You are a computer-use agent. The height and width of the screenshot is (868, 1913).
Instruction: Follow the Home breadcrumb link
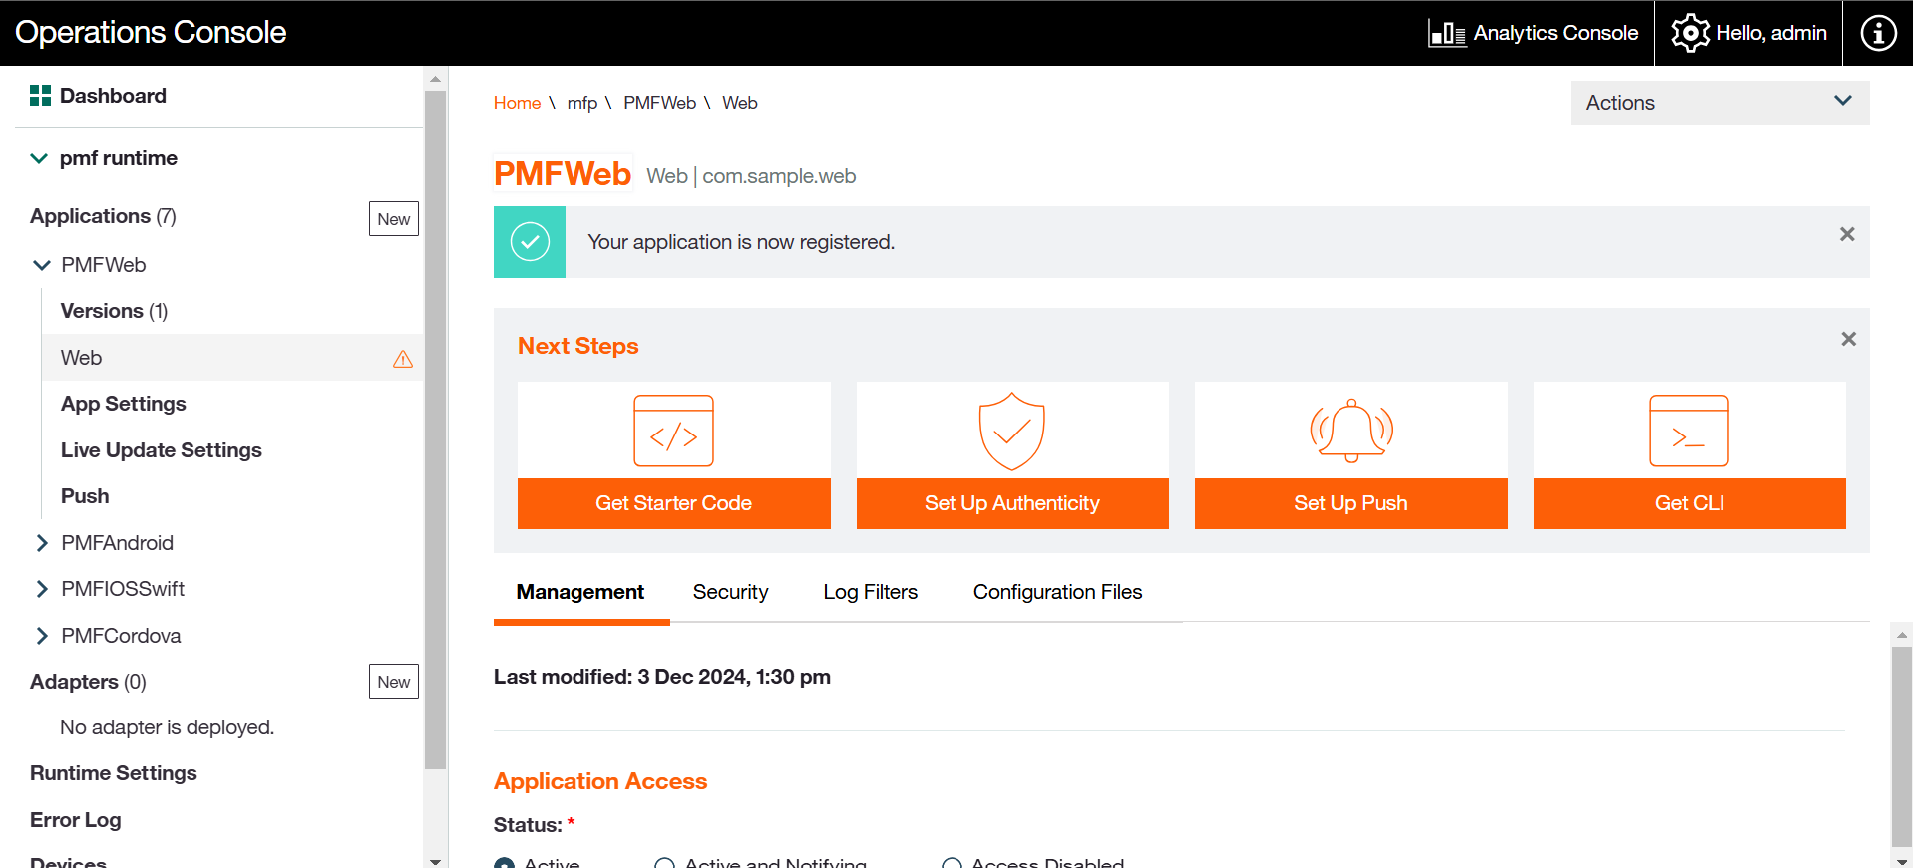click(517, 103)
